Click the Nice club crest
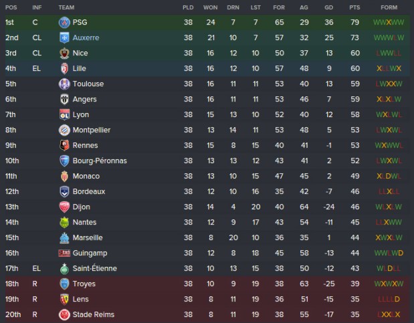Viewport: 414px width, 323px height. point(64,53)
